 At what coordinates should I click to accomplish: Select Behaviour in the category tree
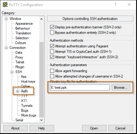23,28
